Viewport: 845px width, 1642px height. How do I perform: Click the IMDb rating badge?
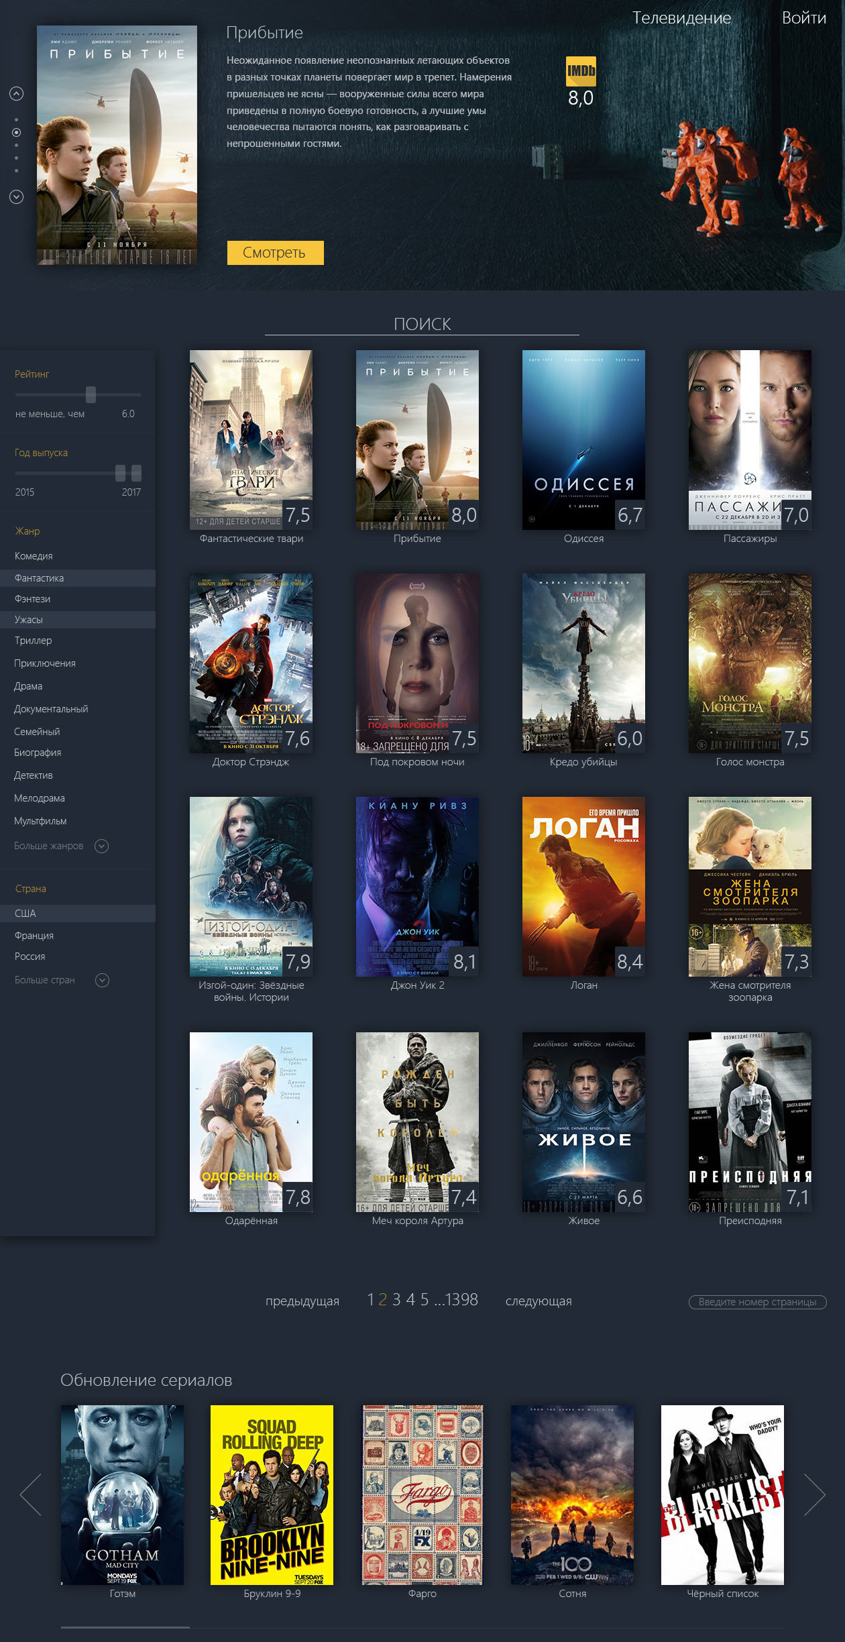581,72
